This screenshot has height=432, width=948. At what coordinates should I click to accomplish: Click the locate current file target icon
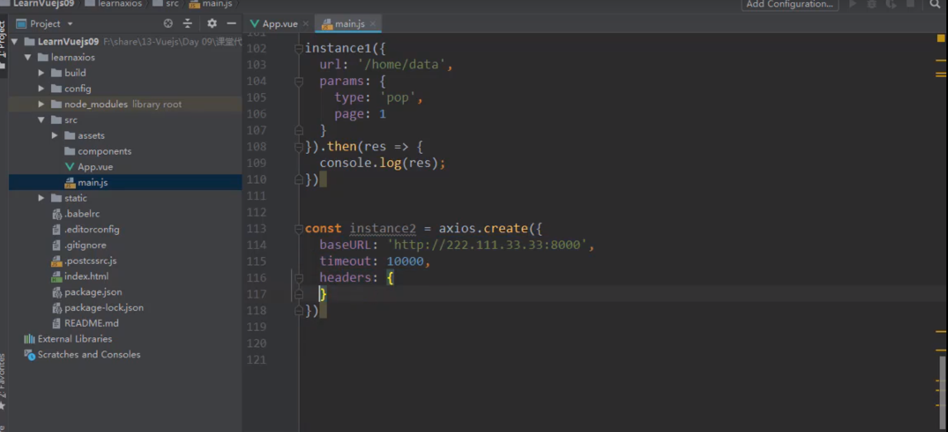click(x=168, y=24)
